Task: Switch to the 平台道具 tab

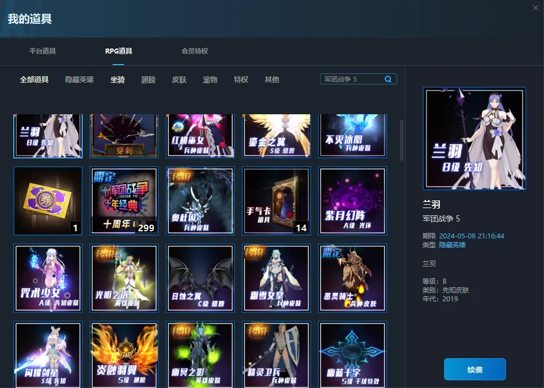Action: pyautogui.click(x=42, y=51)
